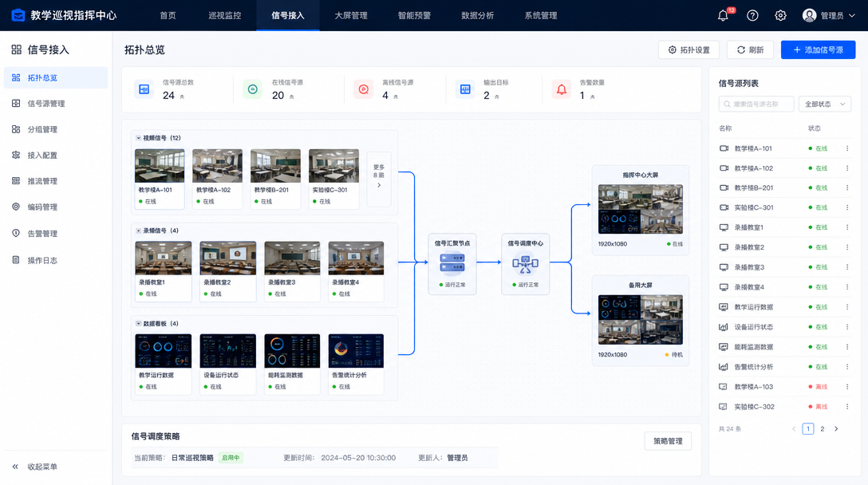
Task: Click the chart icon beside 设备运行状态
Action: 724,327
